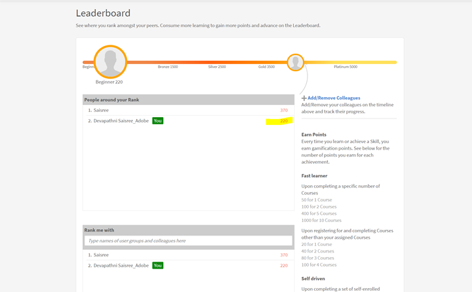
Task: Click the small colleague avatar on the timeline
Action: tap(295, 62)
